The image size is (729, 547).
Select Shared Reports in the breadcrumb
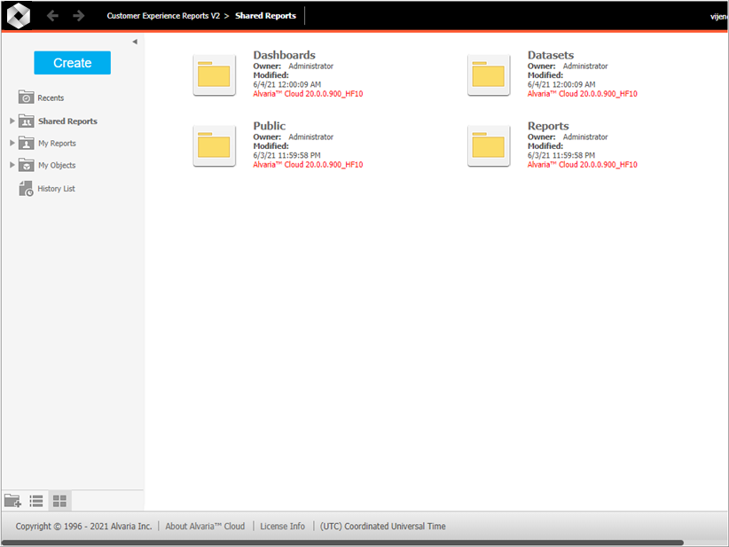[x=265, y=16]
